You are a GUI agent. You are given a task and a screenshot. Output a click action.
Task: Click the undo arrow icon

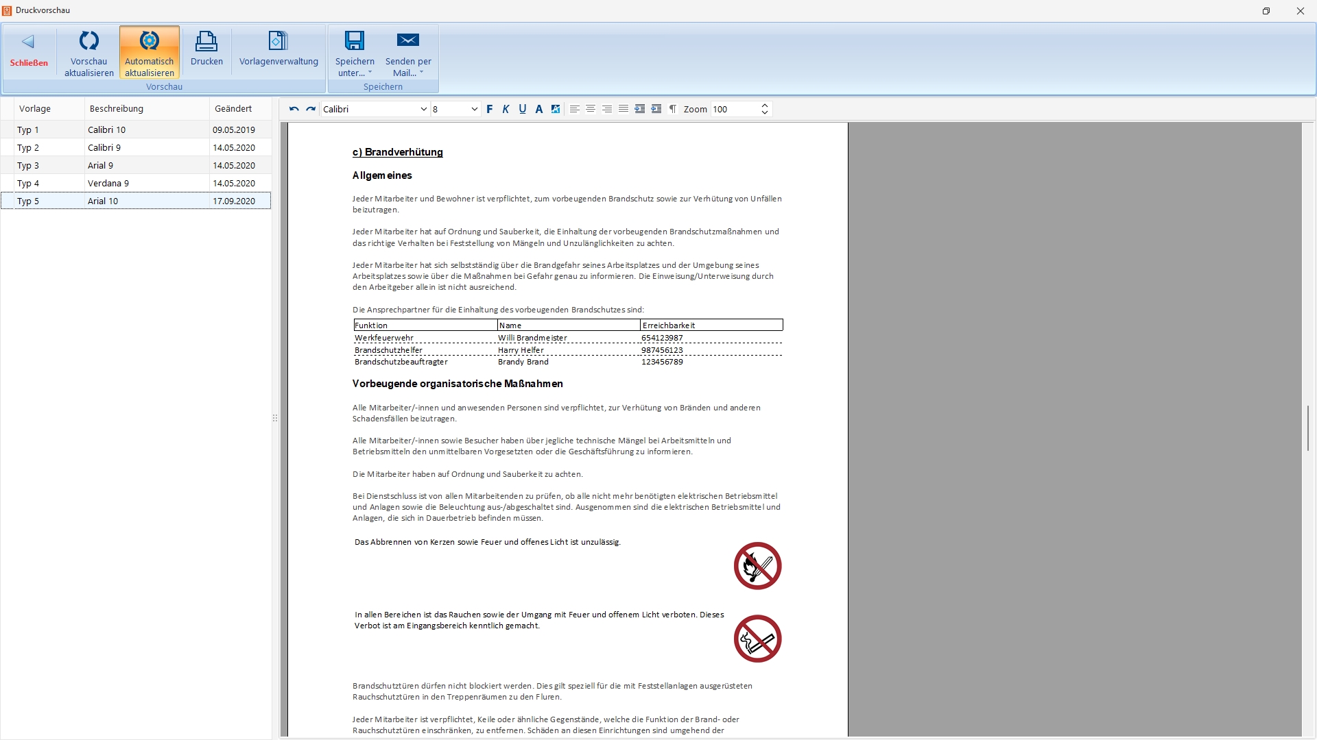click(x=294, y=109)
